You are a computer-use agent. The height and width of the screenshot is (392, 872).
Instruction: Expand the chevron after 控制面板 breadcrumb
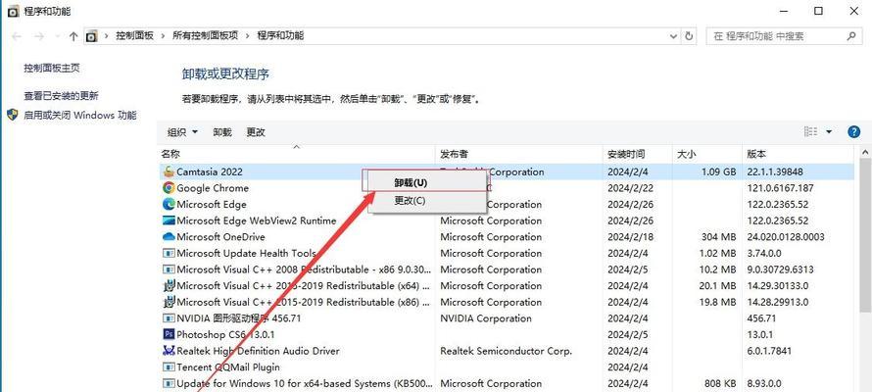(x=163, y=35)
